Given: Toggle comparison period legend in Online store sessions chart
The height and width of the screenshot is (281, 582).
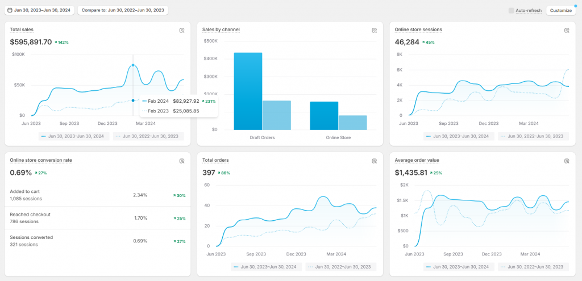Looking at the screenshot, I should click(534, 136).
